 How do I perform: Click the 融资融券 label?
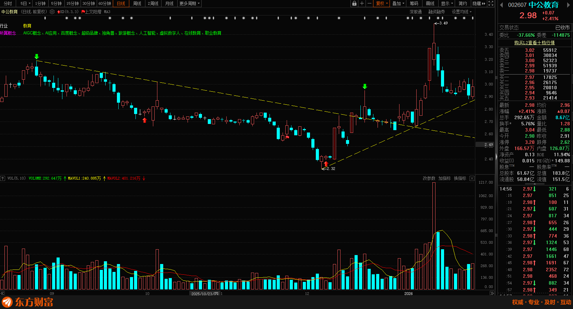[437, 12]
